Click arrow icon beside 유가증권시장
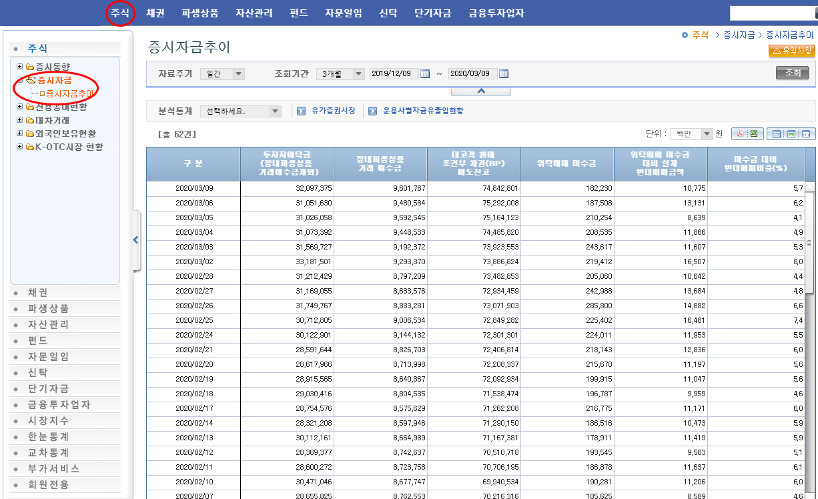The image size is (818, 499). (x=302, y=111)
